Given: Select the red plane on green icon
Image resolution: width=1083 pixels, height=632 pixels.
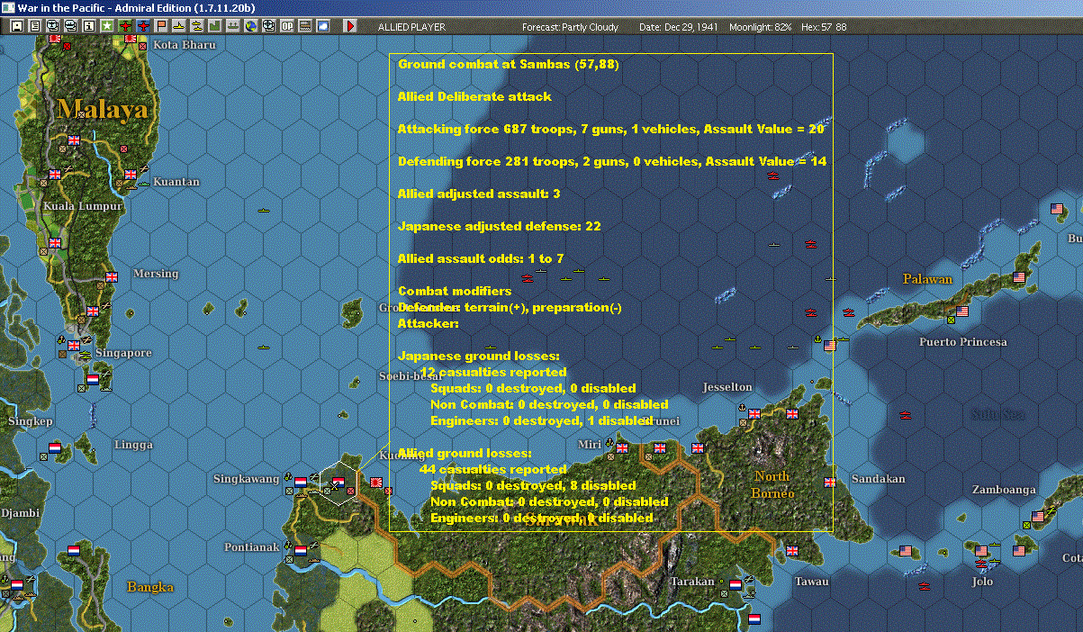Looking at the screenshot, I should [x=125, y=27].
